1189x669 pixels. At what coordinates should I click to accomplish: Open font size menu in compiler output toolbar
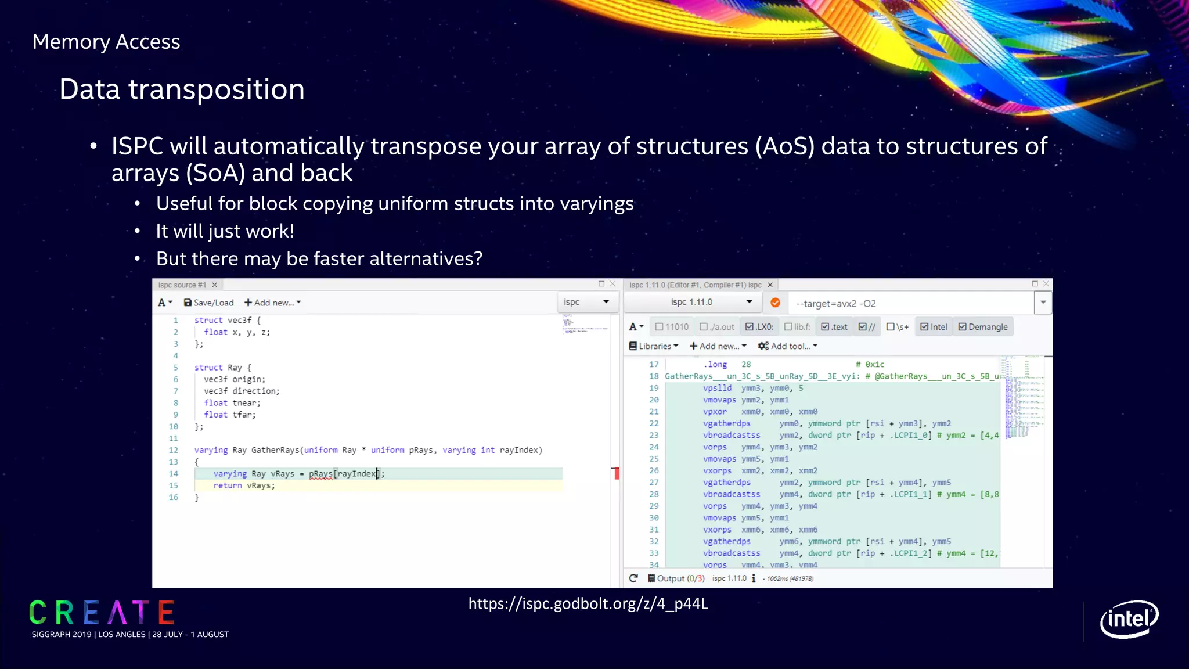636,327
